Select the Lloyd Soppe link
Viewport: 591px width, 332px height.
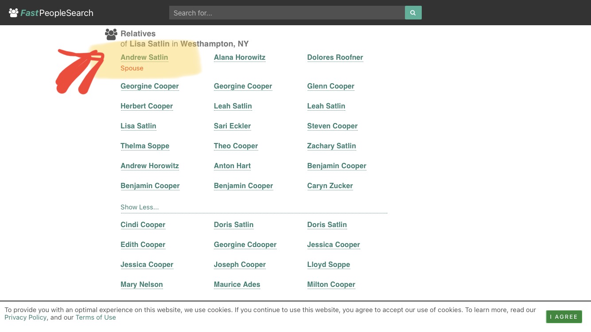[x=328, y=264]
